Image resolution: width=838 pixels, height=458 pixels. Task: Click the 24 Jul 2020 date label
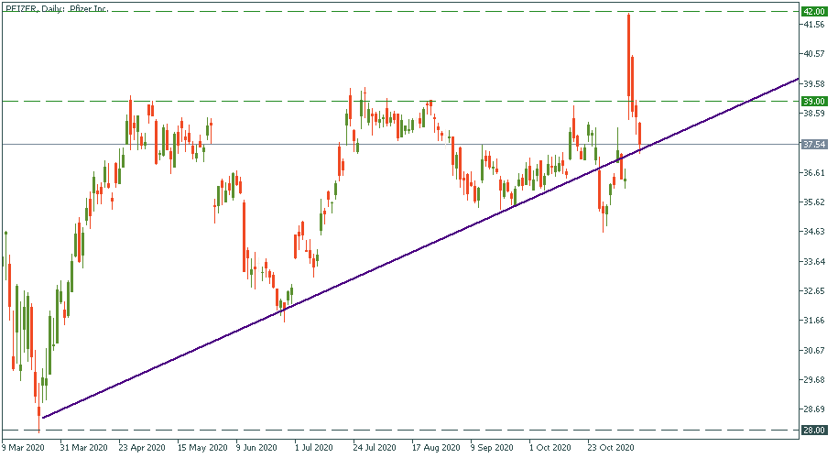[x=373, y=448]
